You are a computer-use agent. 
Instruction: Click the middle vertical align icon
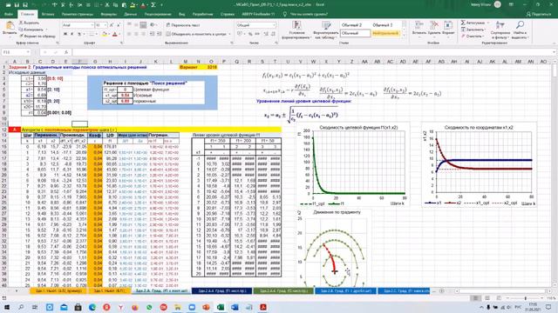pyautogui.click(x=136, y=25)
